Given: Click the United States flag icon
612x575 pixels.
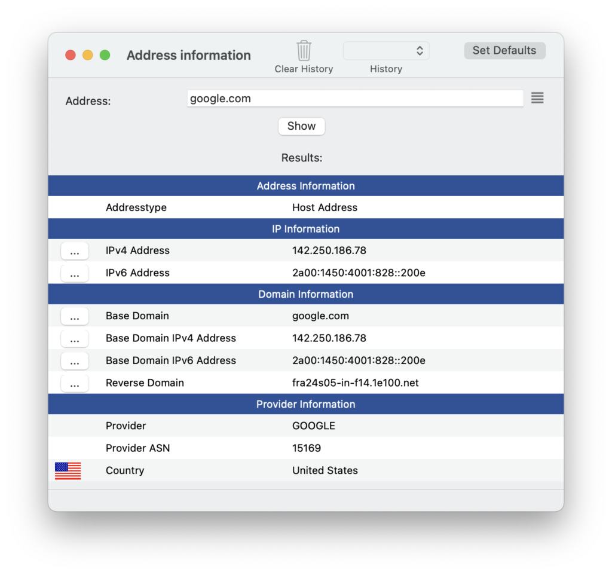Looking at the screenshot, I should (x=68, y=470).
